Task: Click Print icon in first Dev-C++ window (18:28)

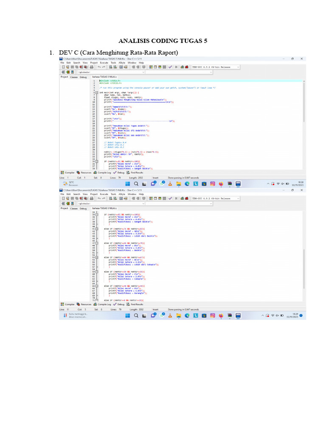Action: click(92, 67)
